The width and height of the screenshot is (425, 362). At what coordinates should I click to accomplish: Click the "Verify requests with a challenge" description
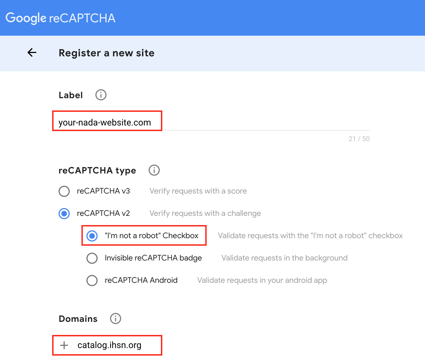click(205, 213)
